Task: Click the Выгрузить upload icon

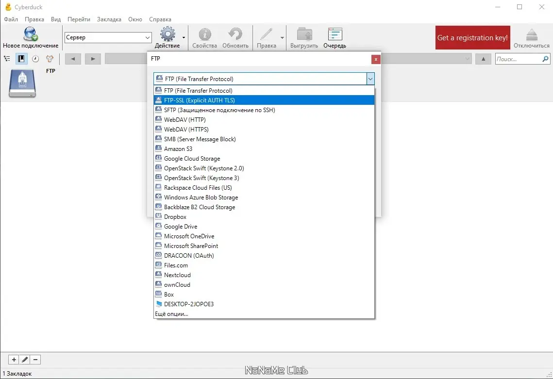Action: (304, 37)
